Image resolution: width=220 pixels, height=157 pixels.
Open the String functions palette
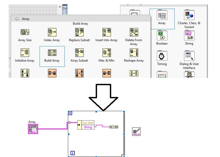[x=189, y=36]
